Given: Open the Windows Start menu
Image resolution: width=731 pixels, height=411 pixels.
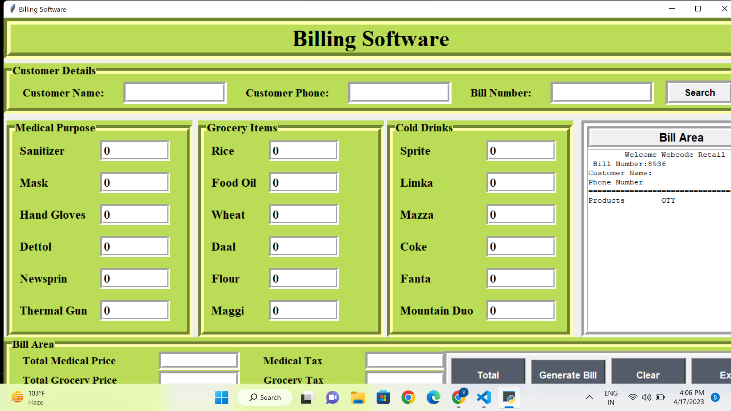Looking at the screenshot, I should tap(222, 397).
